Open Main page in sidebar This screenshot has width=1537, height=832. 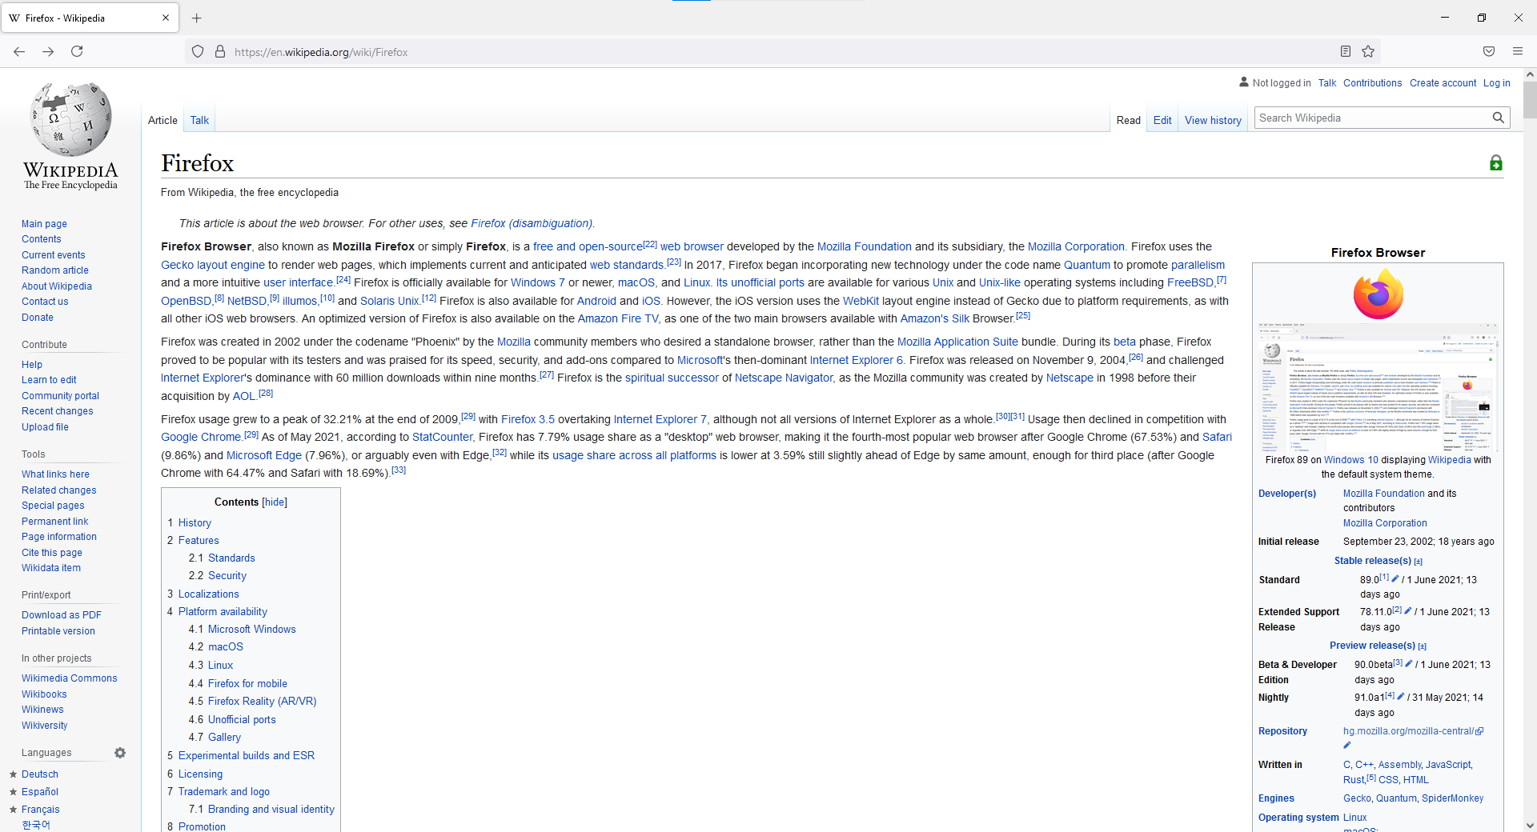[44, 224]
